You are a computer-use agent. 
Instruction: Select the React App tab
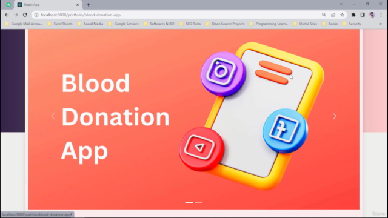[48, 5]
